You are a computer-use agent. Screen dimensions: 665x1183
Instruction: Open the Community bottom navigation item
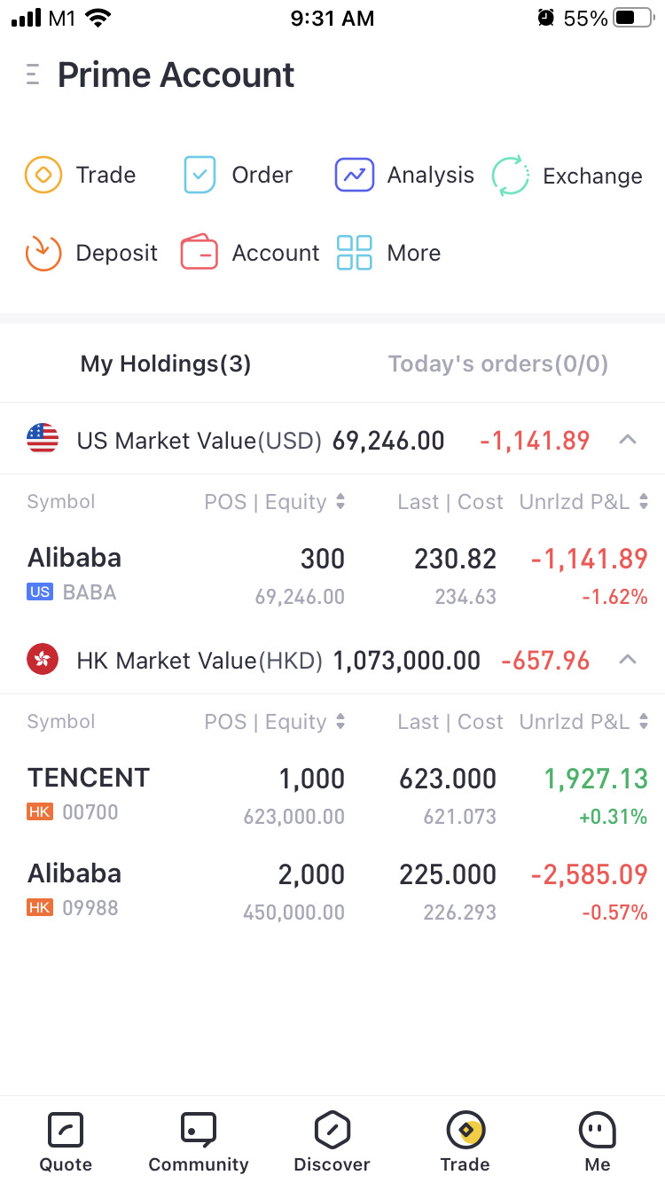point(199,1142)
